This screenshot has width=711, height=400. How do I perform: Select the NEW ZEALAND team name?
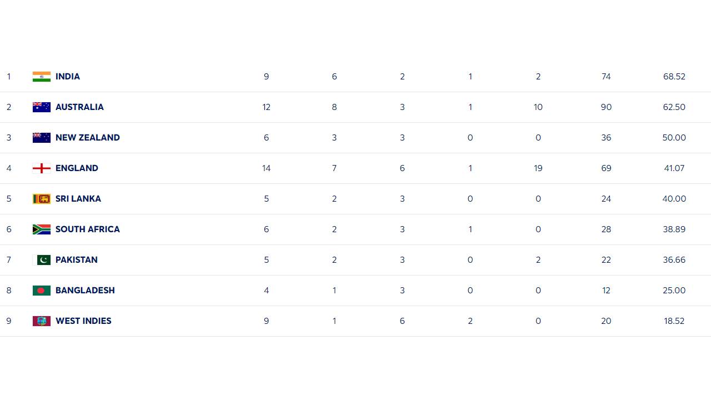tap(88, 138)
